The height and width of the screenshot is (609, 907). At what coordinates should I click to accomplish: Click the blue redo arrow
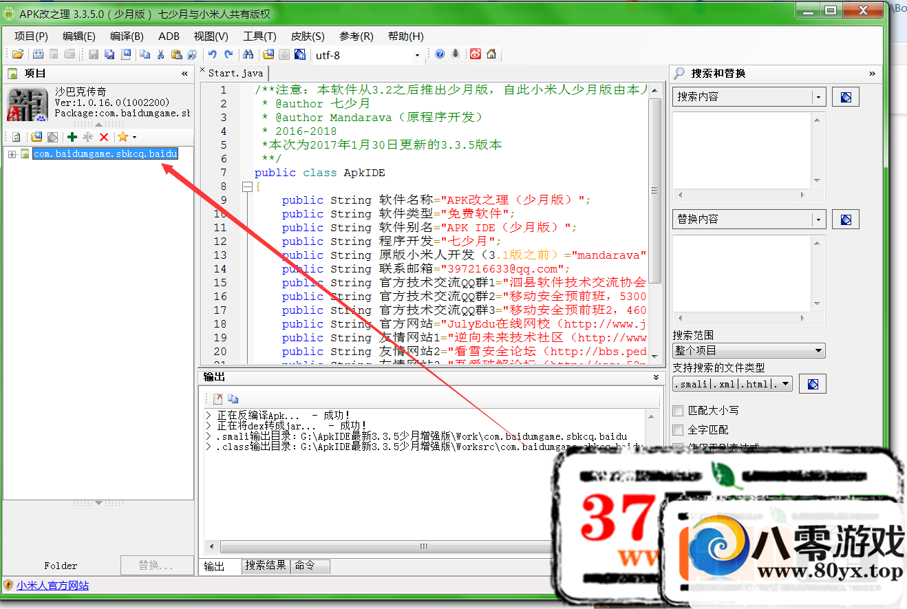228,54
